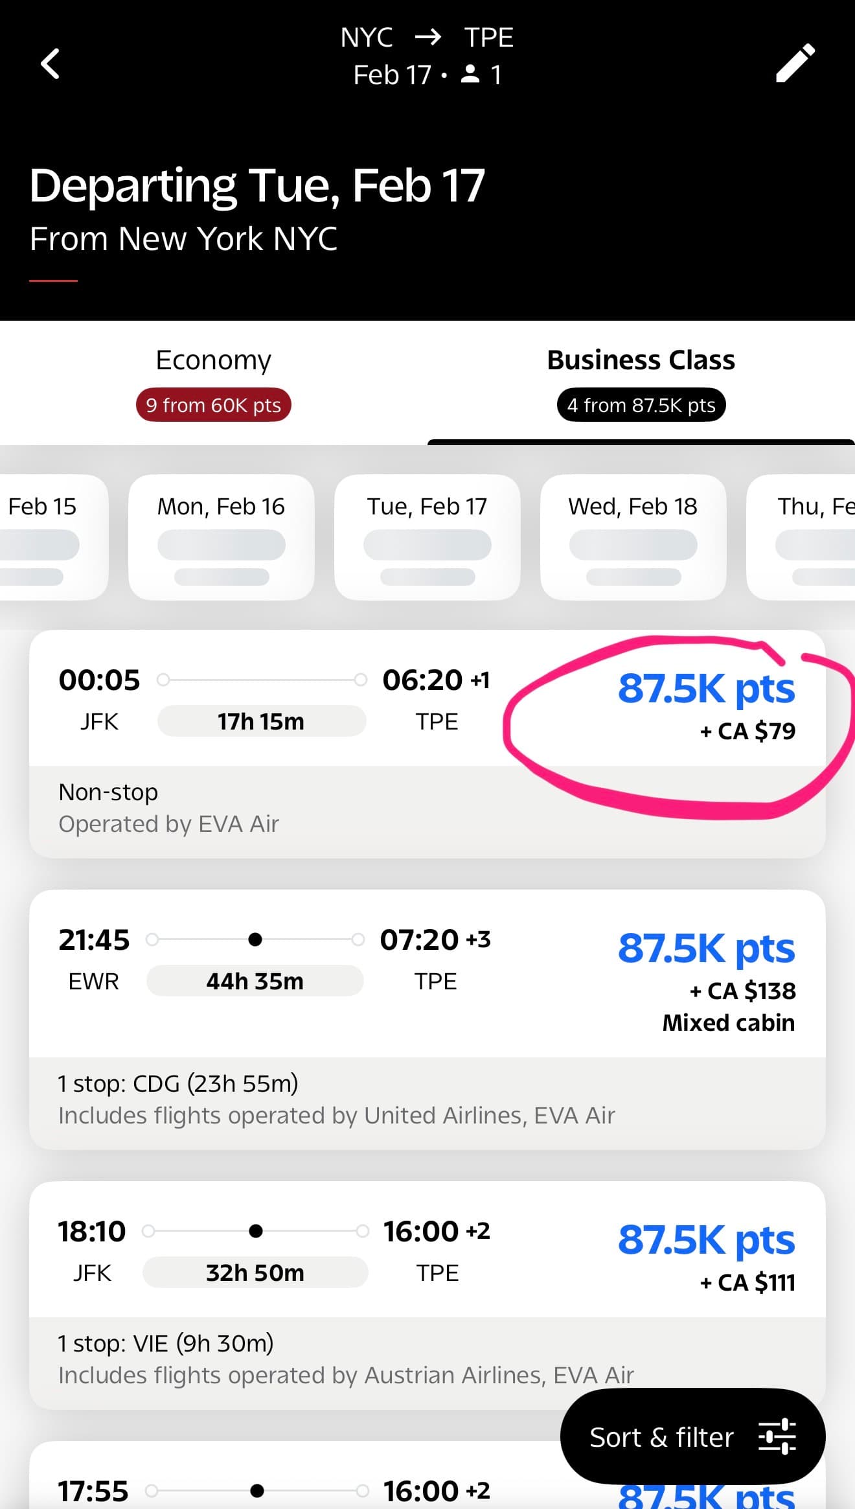The width and height of the screenshot is (855, 1509).
Task: Tap the 9 from 60K pts badge
Action: coord(213,406)
